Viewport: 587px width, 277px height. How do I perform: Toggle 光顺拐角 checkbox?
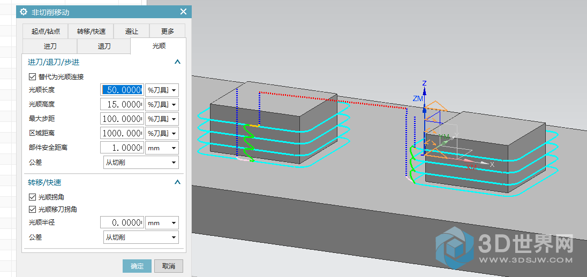pyautogui.click(x=32, y=197)
